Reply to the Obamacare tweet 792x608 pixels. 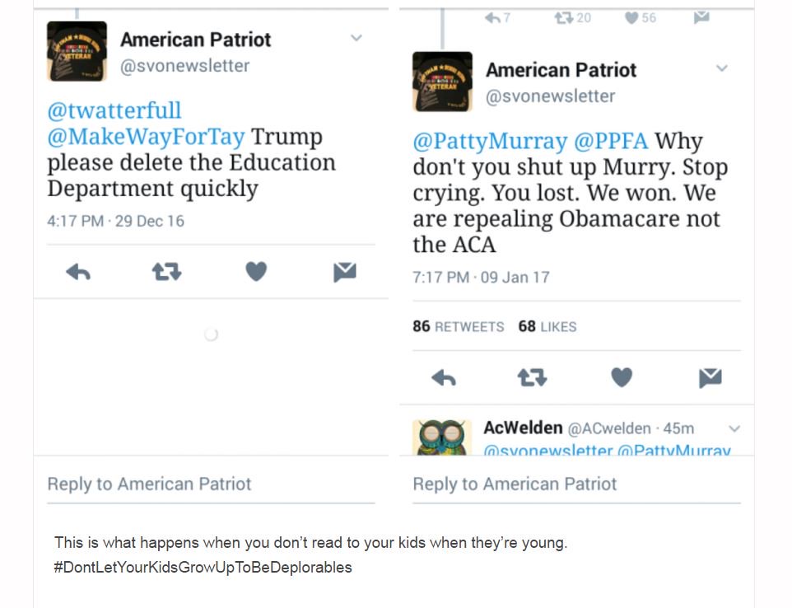pyautogui.click(x=444, y=377)
